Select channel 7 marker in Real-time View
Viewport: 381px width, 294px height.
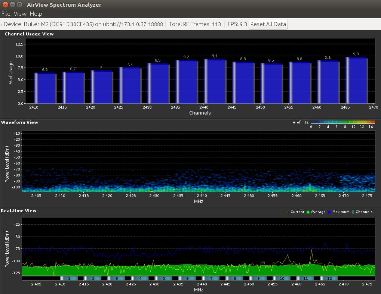[x=211, y=278]
